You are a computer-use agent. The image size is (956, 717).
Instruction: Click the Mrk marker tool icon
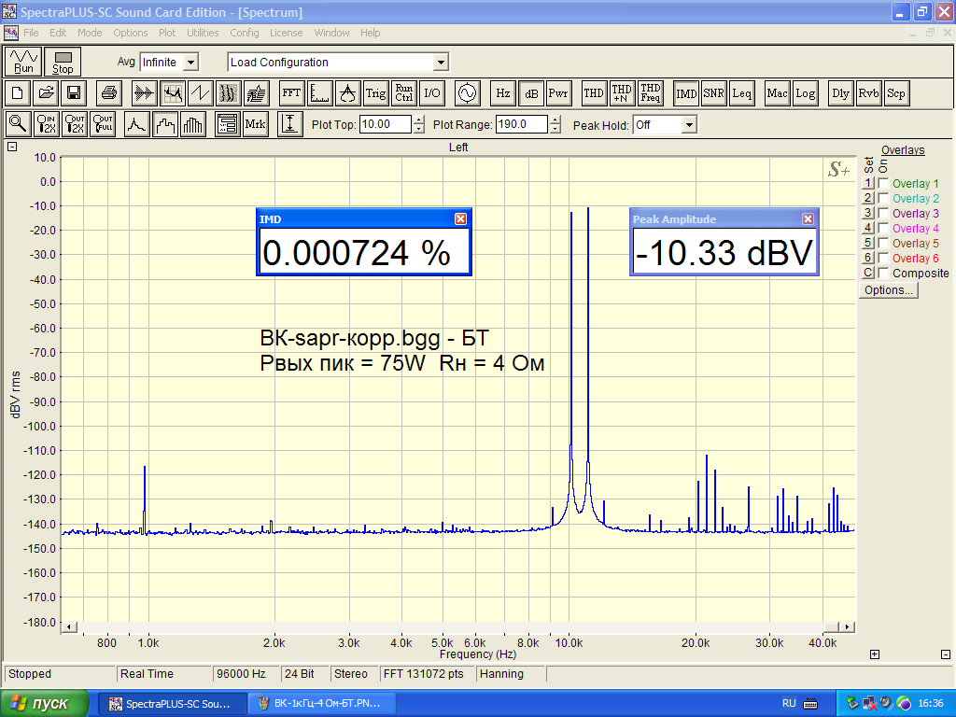255,124
